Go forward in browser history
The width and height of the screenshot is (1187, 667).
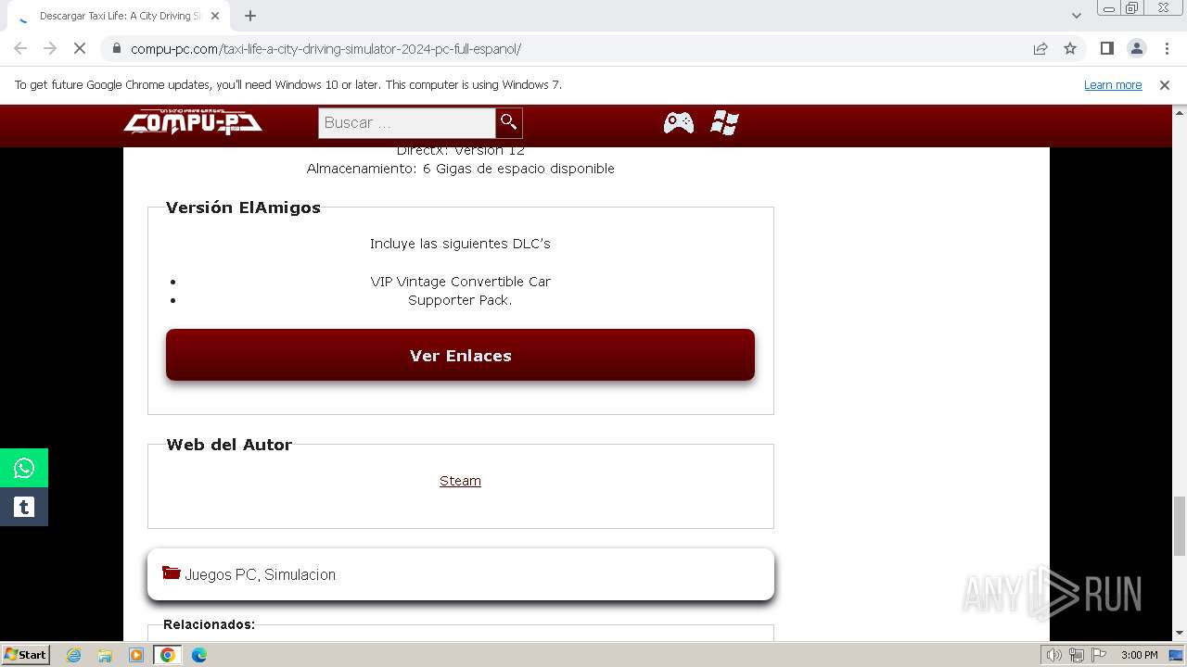(x=50, y=48)
